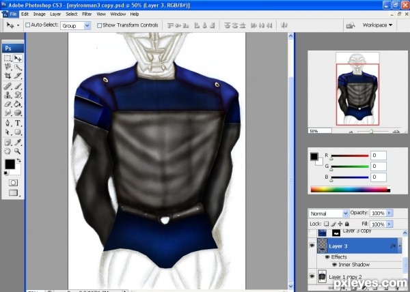Open the View menu

[x=101, y=14]
